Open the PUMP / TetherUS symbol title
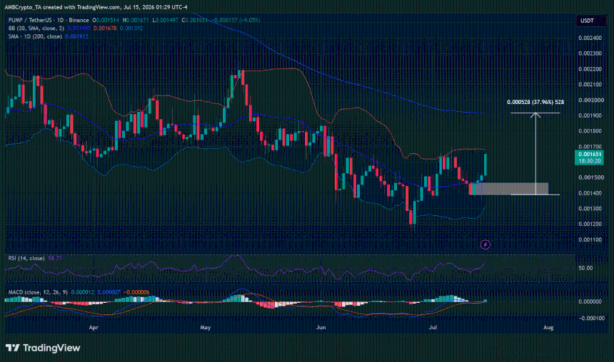This screenshot has height=362, width=614. coord(49,20)
